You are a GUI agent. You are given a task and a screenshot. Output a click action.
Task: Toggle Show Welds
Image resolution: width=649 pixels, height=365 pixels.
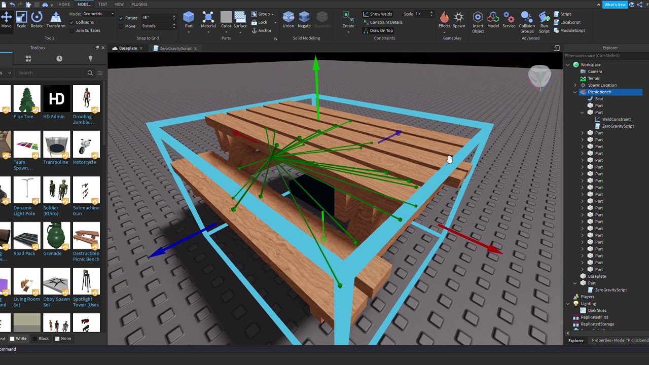[x=377, y=14]
